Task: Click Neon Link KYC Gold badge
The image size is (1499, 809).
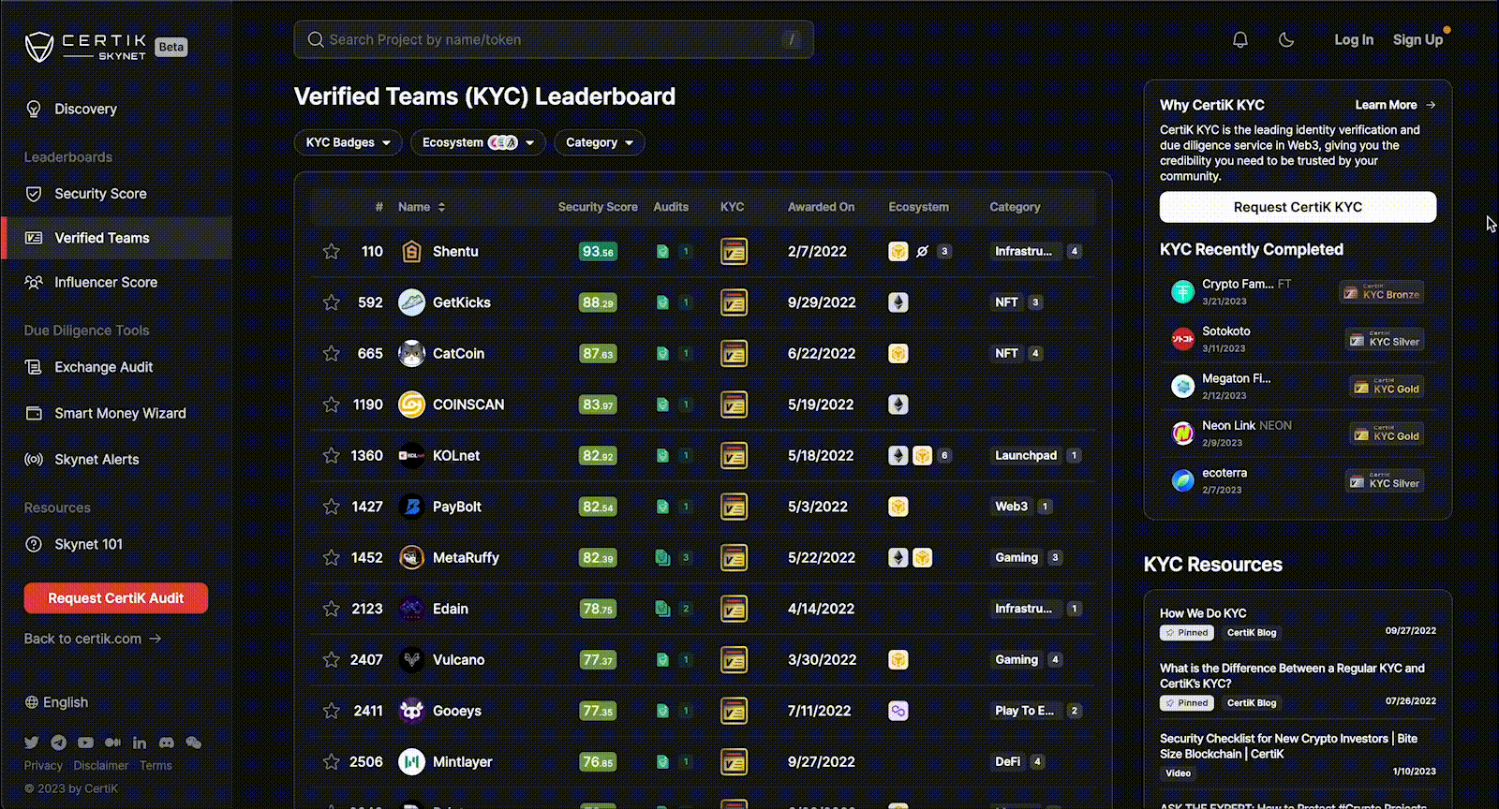Action: 1387,434
